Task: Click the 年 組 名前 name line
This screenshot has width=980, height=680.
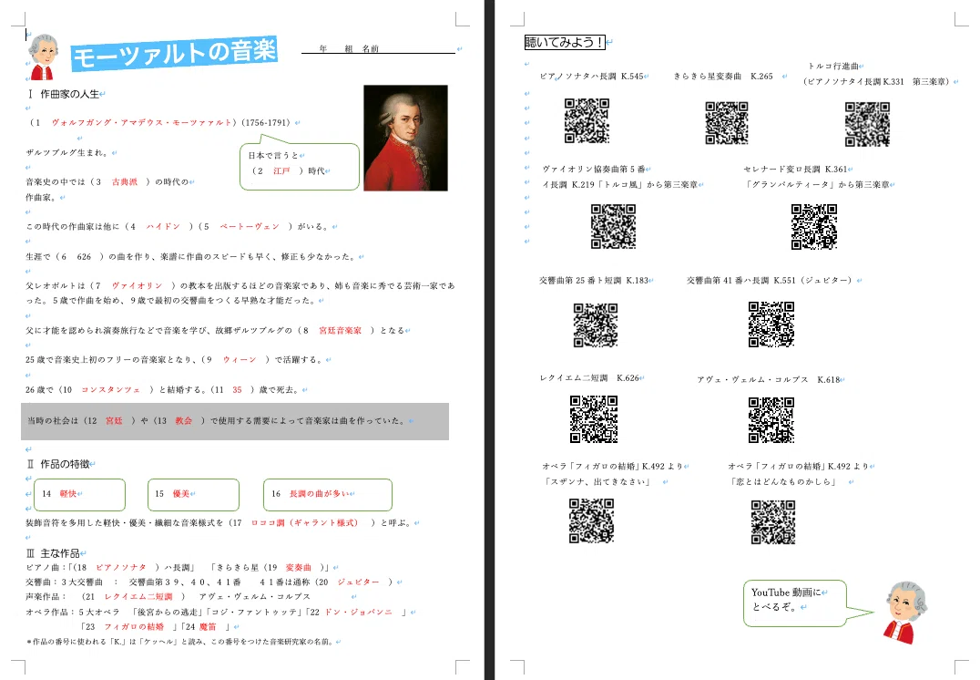Action: click(x=378, y=48)
